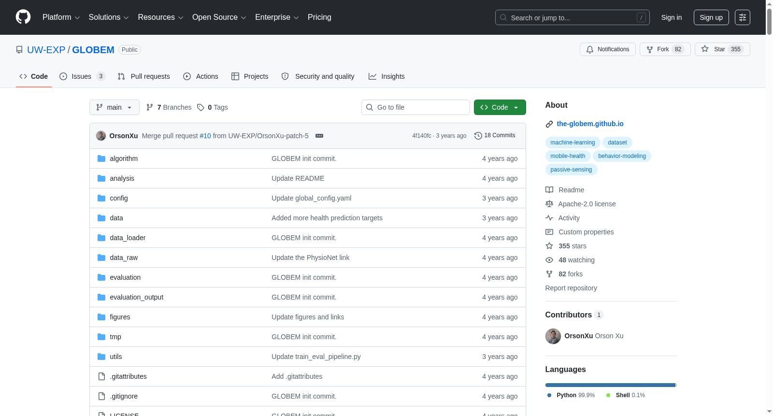Click the GitHub logo icon

[x=23, y=17]
